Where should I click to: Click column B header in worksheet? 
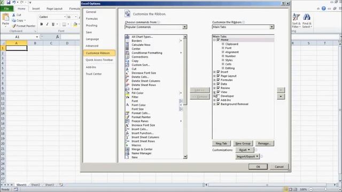coord(35,43)
